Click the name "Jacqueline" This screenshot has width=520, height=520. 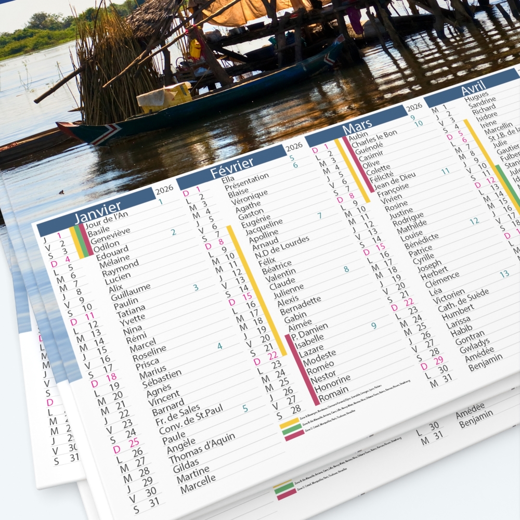pos(264,227)
